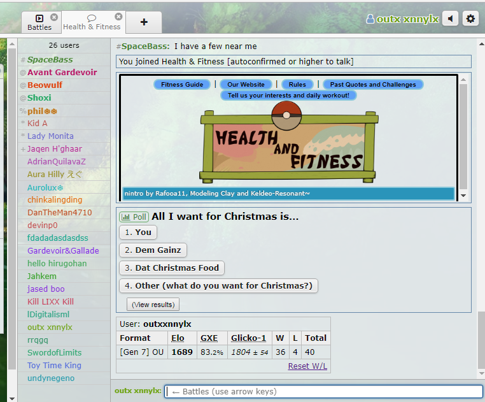Image resolution: width=485 pixels, height=402 pixels.
Task: Open the Our Website link
Action: point(246,84)
